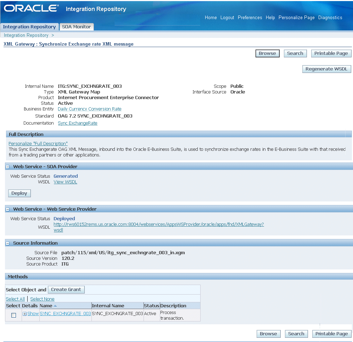The height and width of the screenshot is (342, 353).
Task: Collapse the Web Service - SOA Provider section
Action: point(8,167)
